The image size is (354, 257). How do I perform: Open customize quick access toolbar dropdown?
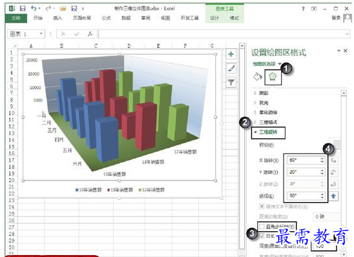pos(83,9)
